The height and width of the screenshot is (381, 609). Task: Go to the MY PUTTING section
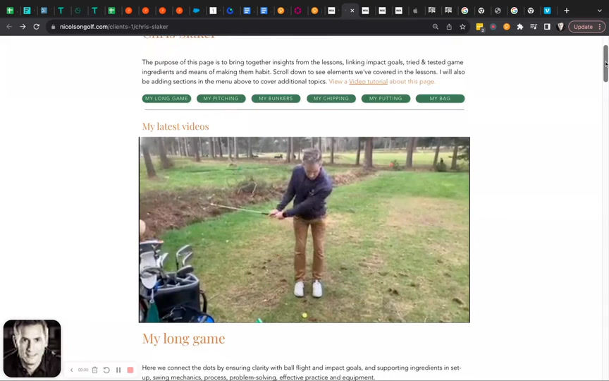tap(386, 98)
